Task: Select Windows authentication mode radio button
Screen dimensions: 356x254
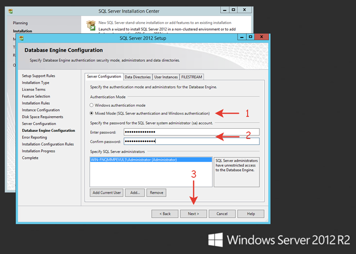Action: 91,105
